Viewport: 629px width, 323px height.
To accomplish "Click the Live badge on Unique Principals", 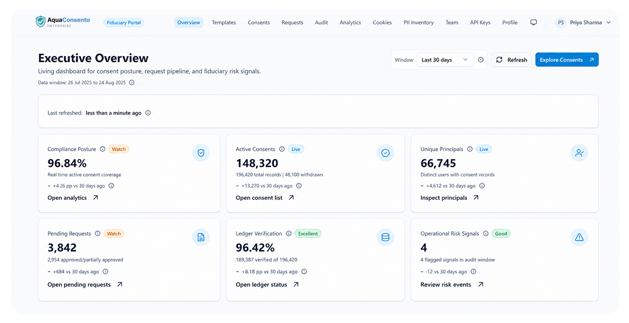I will 484,149.
